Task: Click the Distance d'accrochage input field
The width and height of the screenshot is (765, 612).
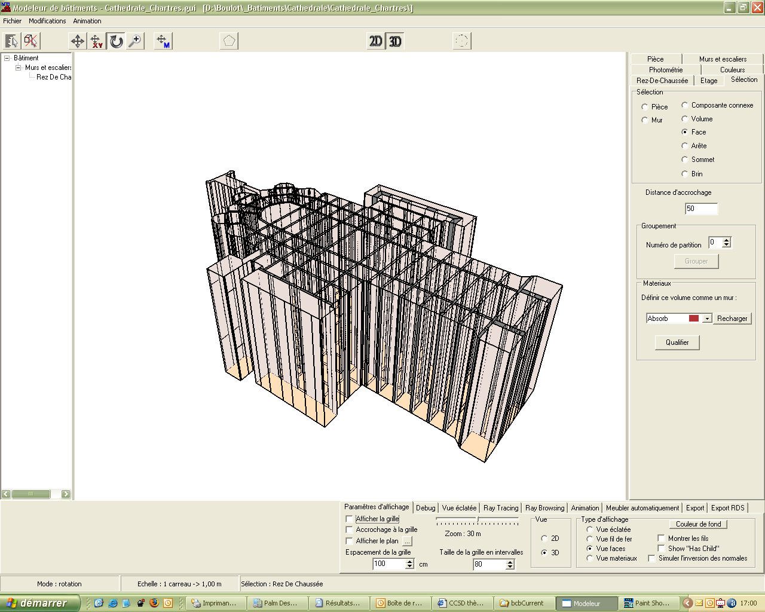Action: [x=701, y=209]
